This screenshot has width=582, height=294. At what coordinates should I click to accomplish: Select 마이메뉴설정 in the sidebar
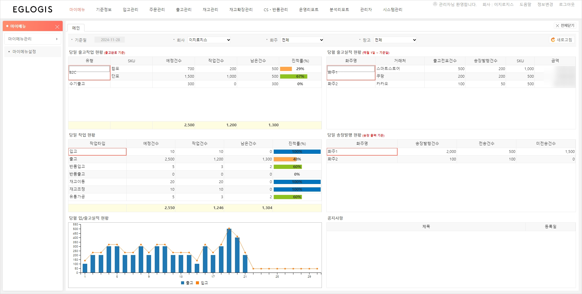[x=24, y=52]
